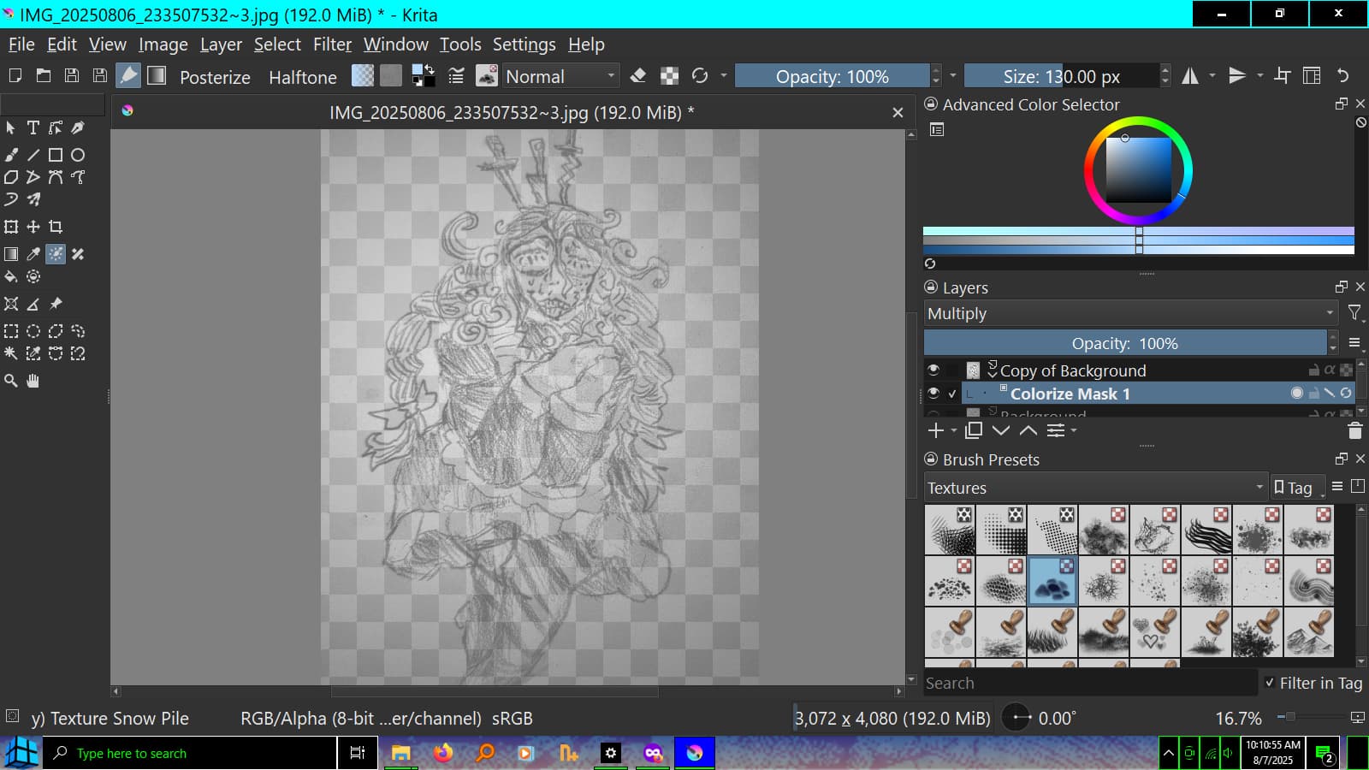Hide the Copy of Background layer
The height and width of the screenshot is (770, 1369).
[x=933, y=370]
